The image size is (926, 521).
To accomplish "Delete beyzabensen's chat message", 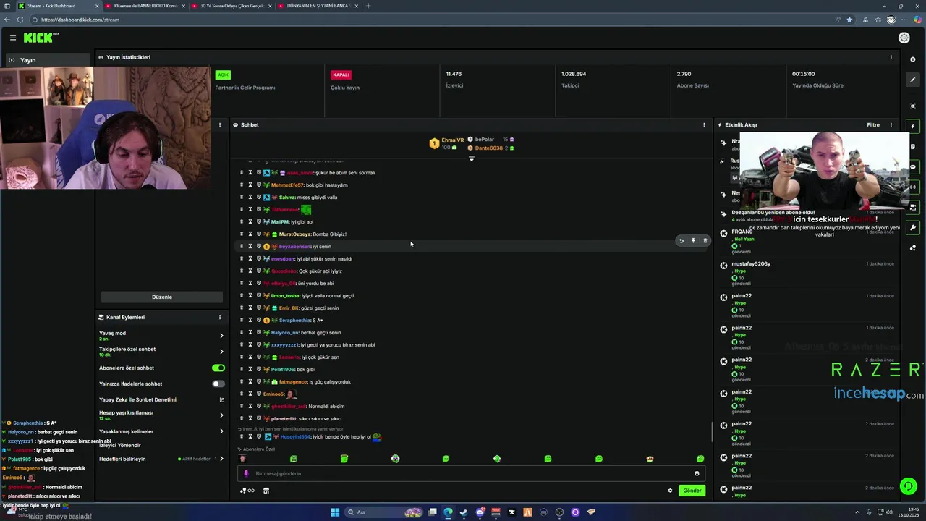I will (x=705, y=241).
